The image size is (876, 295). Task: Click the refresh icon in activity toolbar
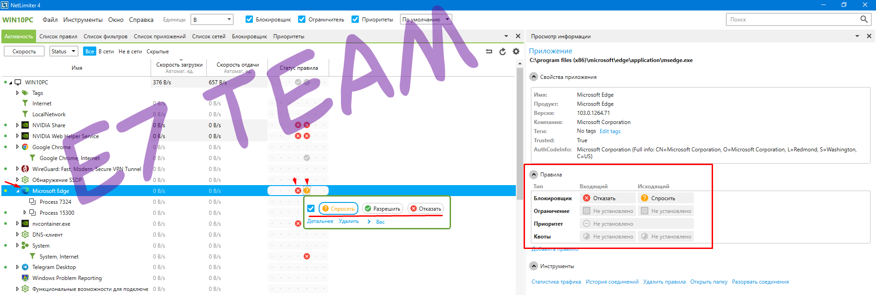point(503,52)
